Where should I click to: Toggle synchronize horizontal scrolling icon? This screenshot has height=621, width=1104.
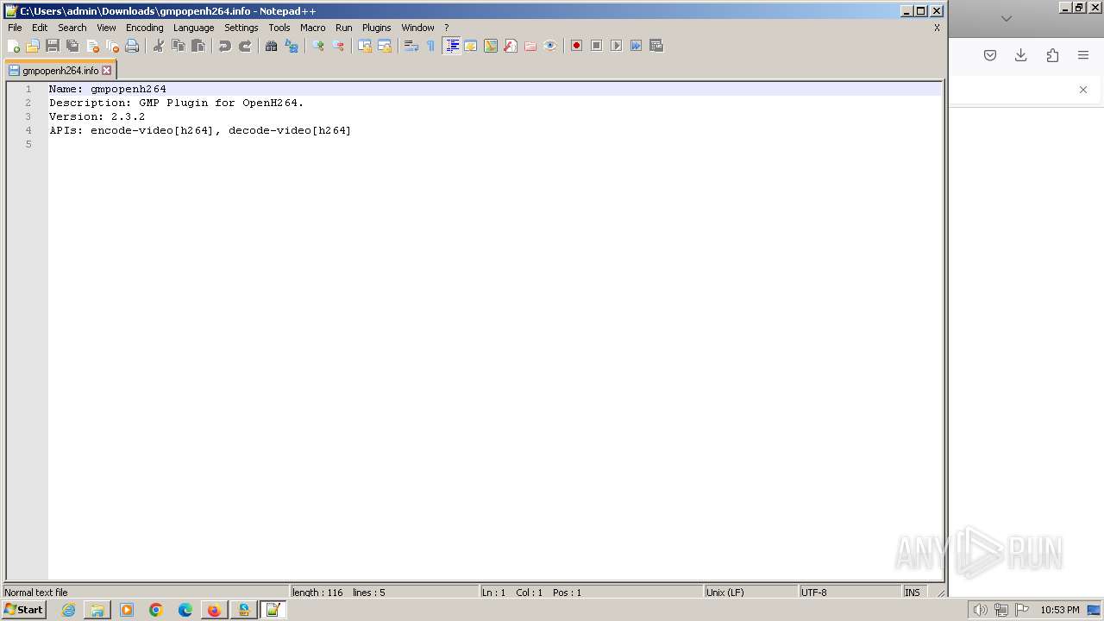point(385,46)
